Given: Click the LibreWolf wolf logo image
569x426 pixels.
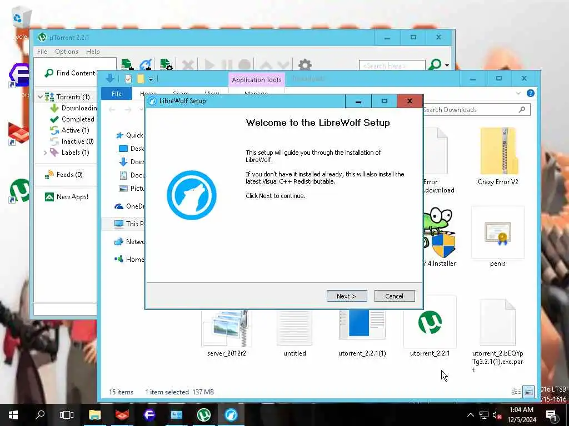Looking at the screenshot, I should [x=192, y=195].
